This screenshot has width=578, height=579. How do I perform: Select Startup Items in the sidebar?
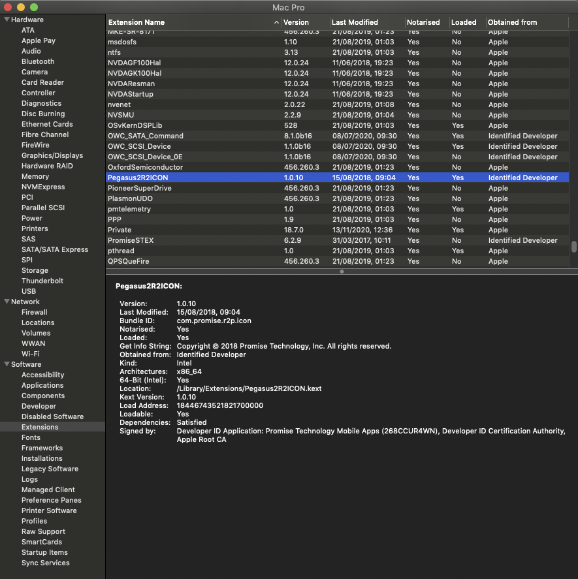click(44, 552)
